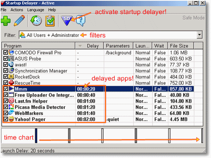
Task: Click the clock restore icon in toolbar
Action: pos(36,21)
